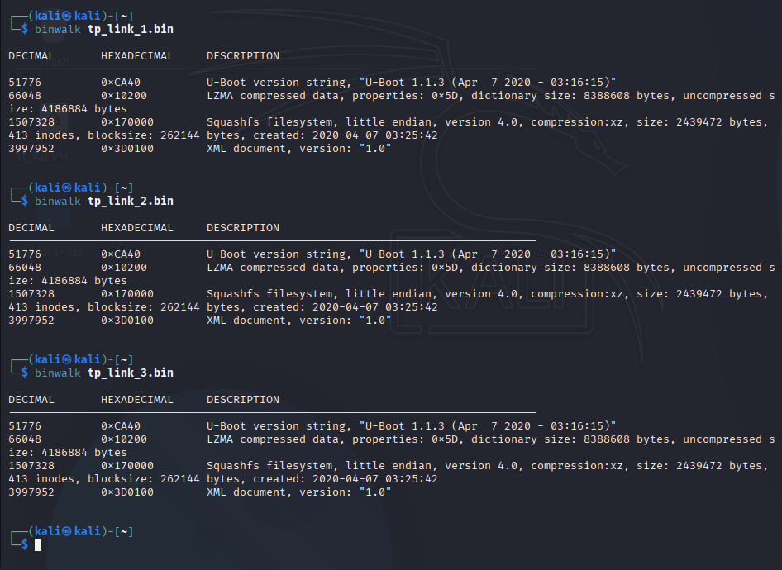Click offset 3997952 in tp_link_3.bin output

(31, 492)
